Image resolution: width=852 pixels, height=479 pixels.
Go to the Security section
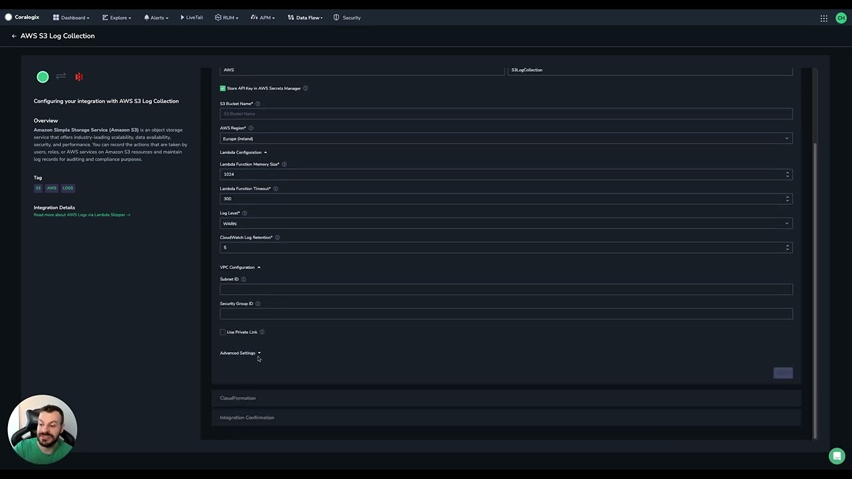(x=347, y=18)
